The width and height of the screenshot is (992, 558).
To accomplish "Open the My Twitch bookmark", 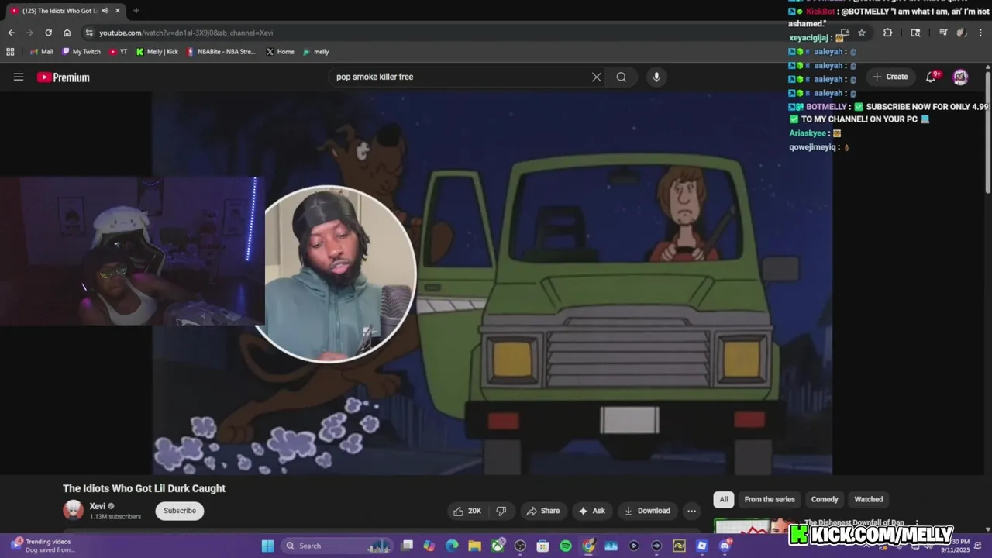I will [81, 52].
